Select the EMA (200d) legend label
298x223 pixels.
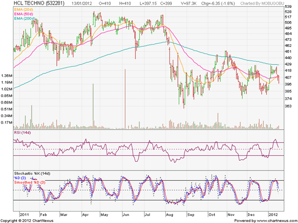pos(25,19)
